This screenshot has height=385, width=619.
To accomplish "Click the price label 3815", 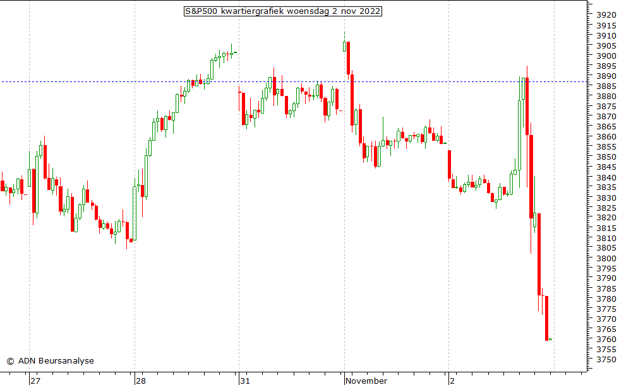I will click(x=606, y=228).
